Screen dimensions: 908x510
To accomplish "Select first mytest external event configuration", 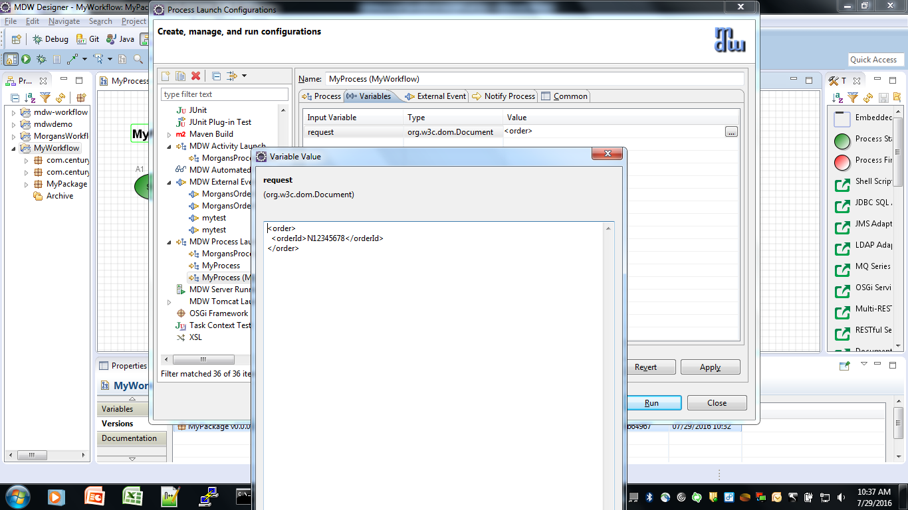I will click(214, 218).
